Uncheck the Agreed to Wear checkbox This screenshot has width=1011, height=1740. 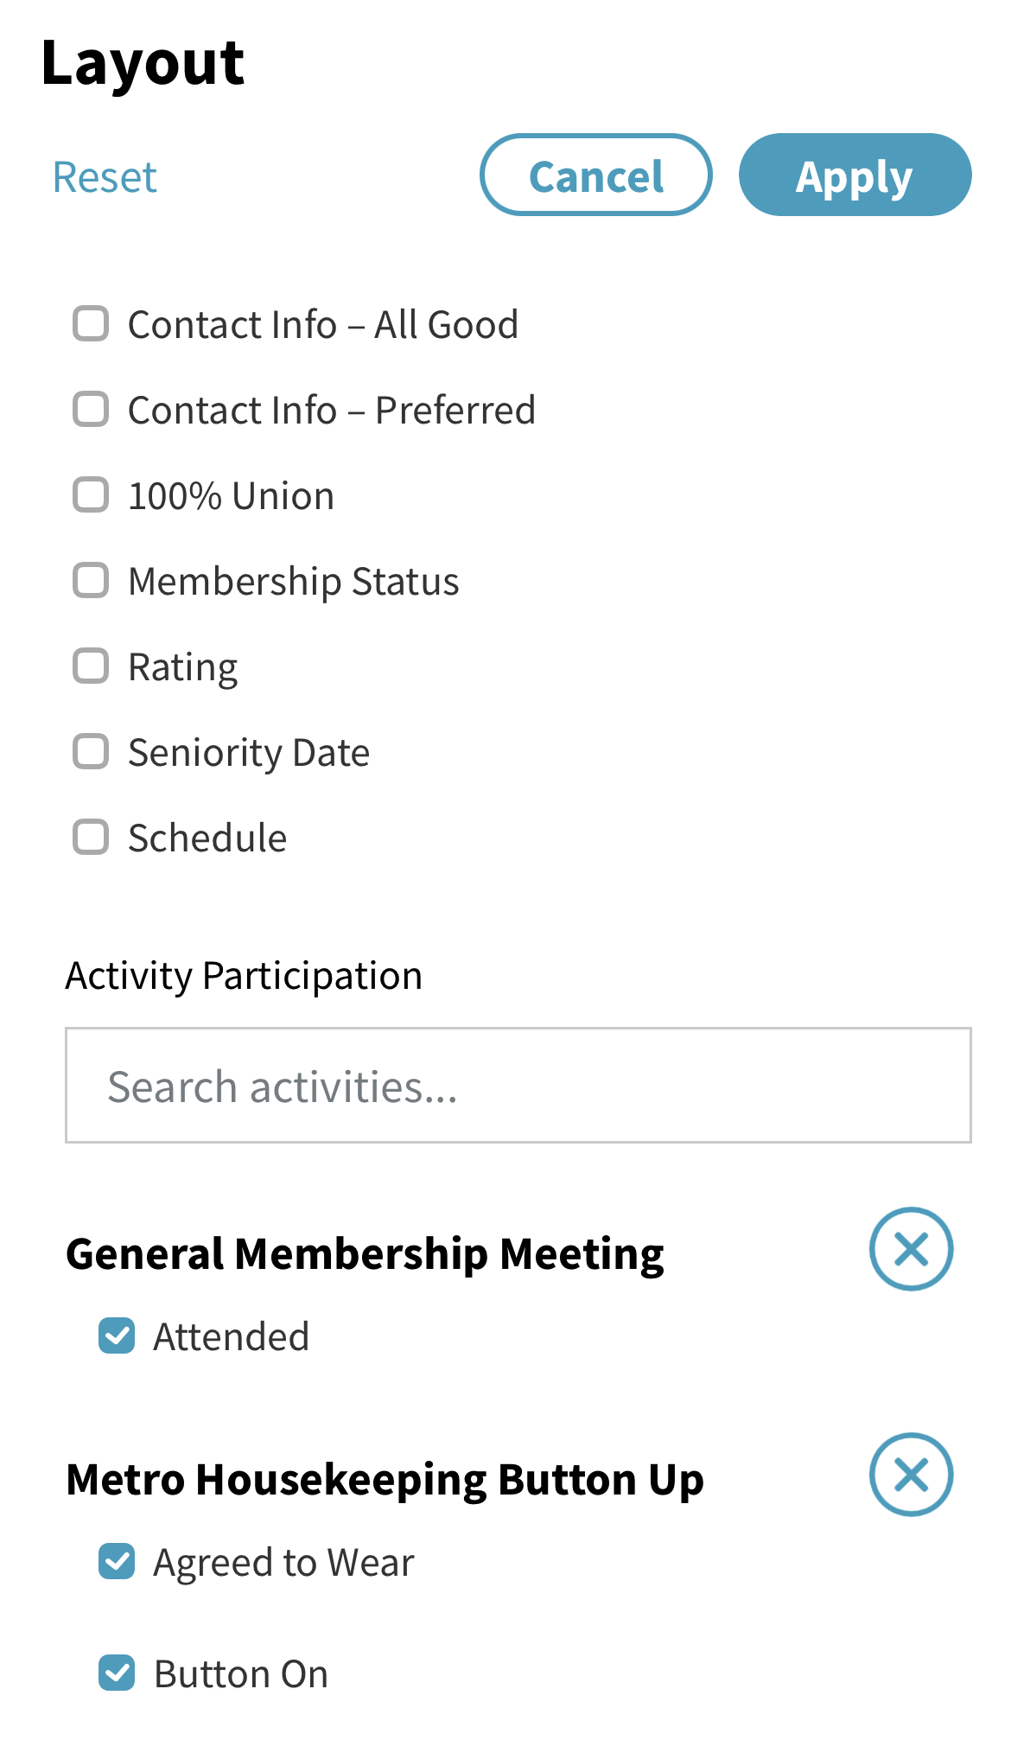[117, 1561]
